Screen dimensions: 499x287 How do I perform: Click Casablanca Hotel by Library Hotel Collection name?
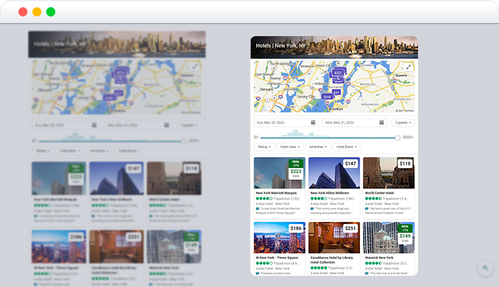(x=332, y=260)
